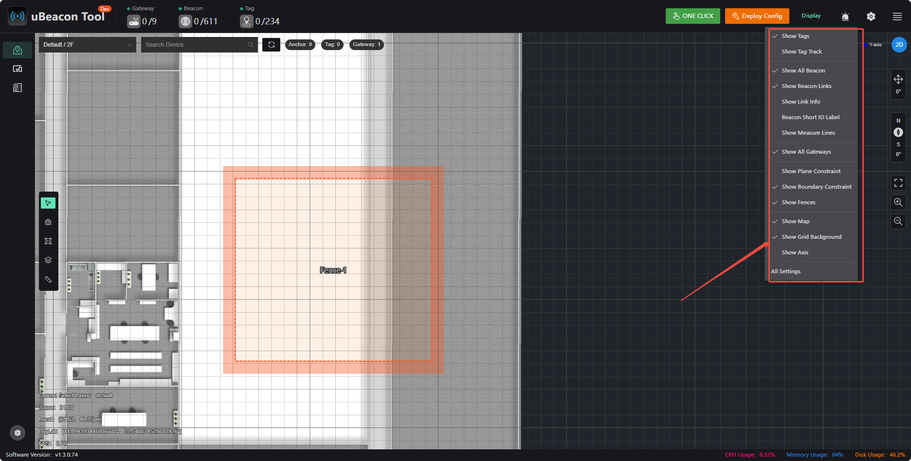Viewport: 911px width, 461px height.
Task: Click the Anchor: 0 filter pill
Action: [300, 45]
